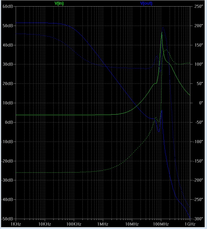Click the 20dB magnitude axis label

click(x=8, y=83)
